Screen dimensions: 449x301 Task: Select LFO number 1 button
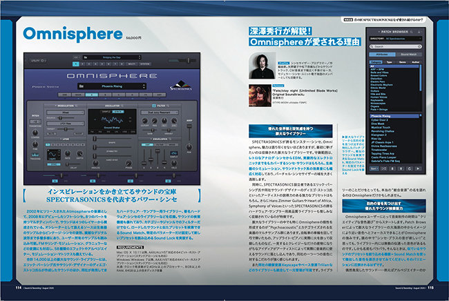coord(48,144)
